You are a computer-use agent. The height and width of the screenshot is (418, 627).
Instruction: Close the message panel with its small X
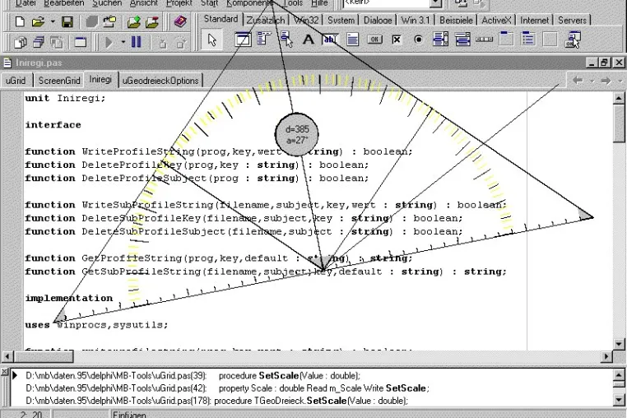(x=4, y=373)
